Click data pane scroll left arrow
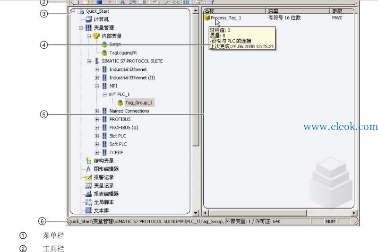The image size is (378, 252). (x=206, y=213)
